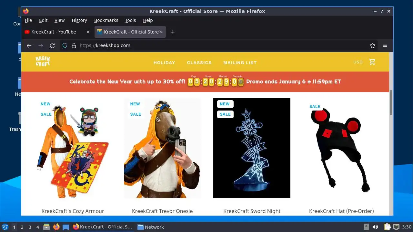
Task: Launch the file manager from the taskbar
Action: tap(46, 227)
